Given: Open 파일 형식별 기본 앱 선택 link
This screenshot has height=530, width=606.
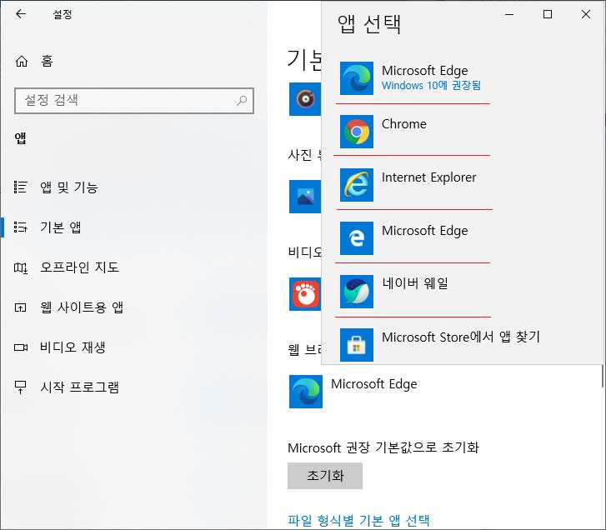Looking at the screenshot, I should (358, 520).
